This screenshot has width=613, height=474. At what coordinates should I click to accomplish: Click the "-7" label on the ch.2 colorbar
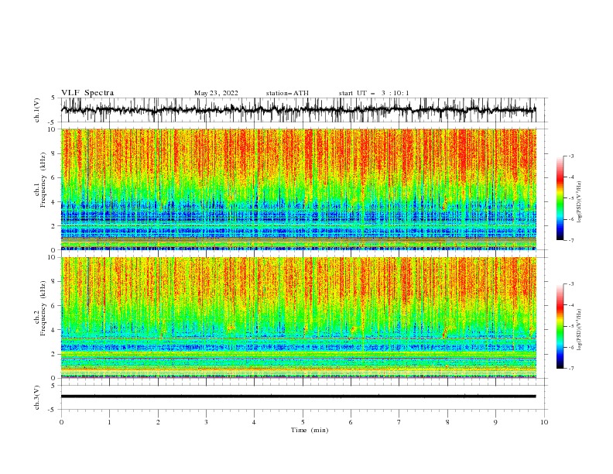tap(571, 368)
